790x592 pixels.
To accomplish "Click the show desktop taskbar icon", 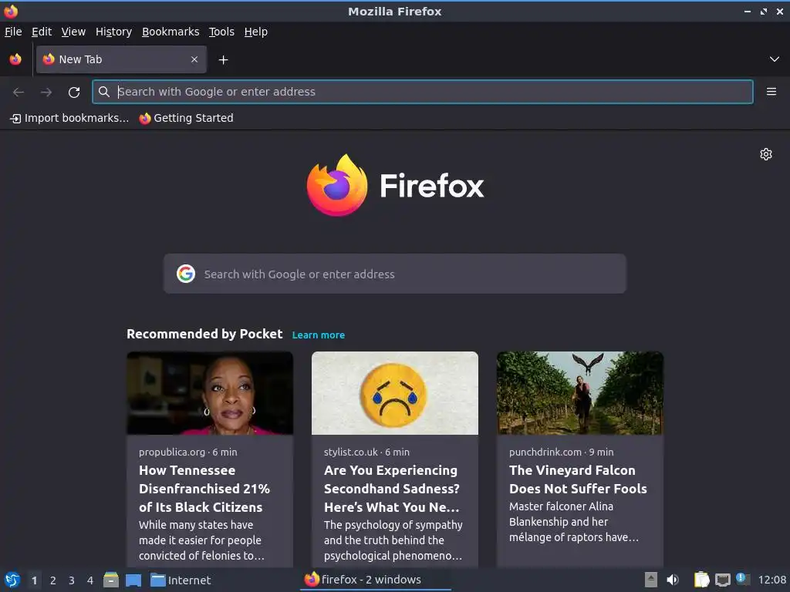I will [x=133, y=580].
